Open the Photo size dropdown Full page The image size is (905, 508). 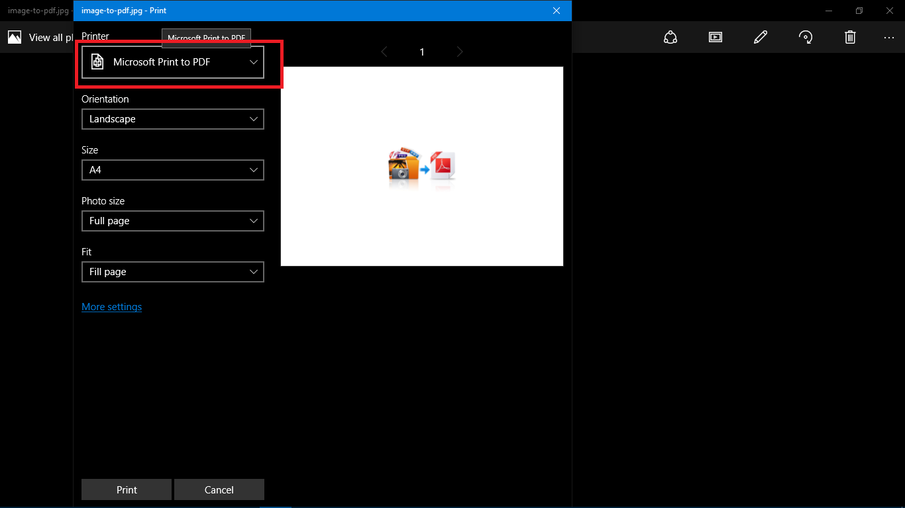pyautogui.click(x=173, y=221)
